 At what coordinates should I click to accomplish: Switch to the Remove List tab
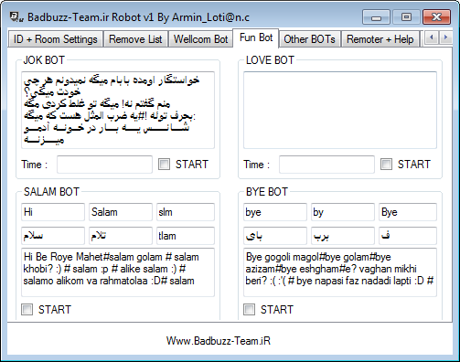(135, 39)
